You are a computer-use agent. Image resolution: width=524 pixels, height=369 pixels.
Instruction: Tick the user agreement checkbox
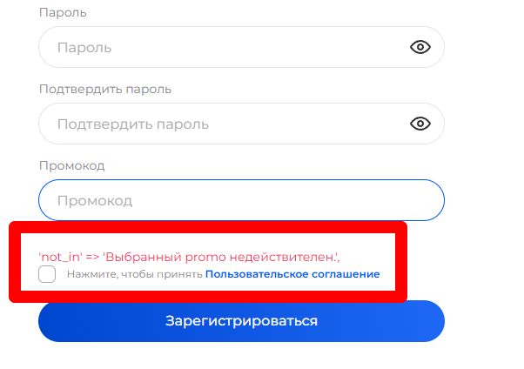pos(47,274)
